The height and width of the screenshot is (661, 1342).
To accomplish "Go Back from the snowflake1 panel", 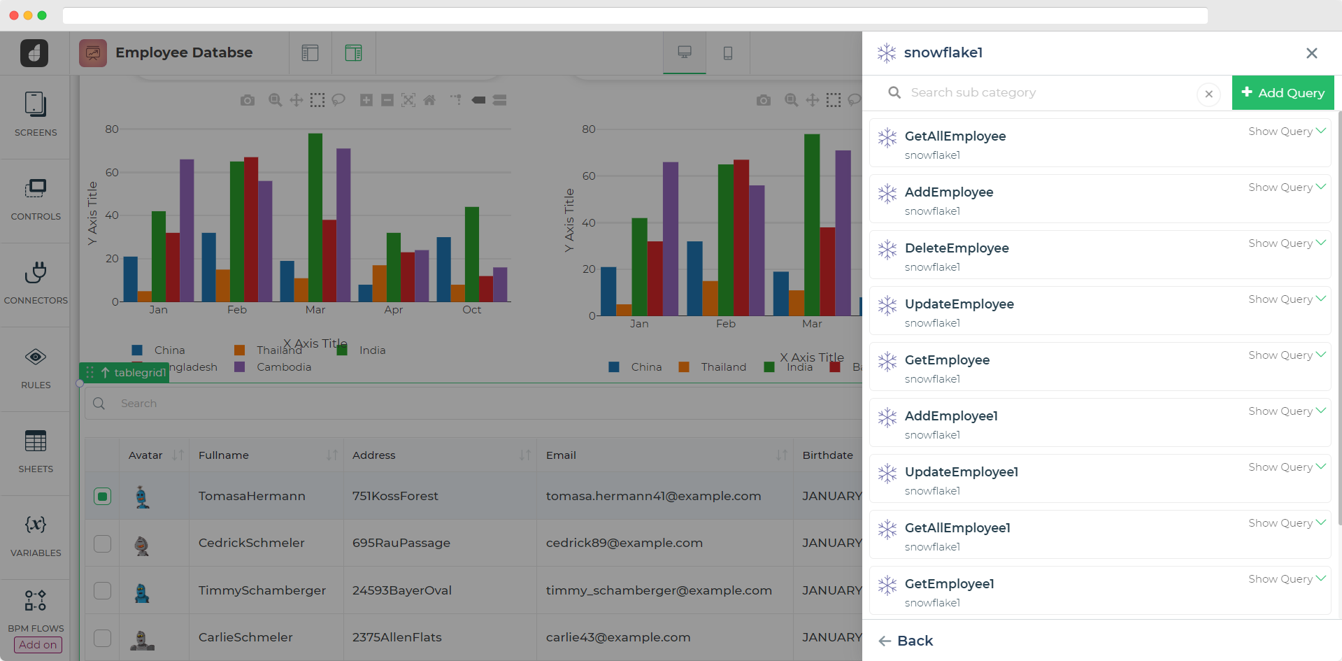I will click(x=906, y=641).
